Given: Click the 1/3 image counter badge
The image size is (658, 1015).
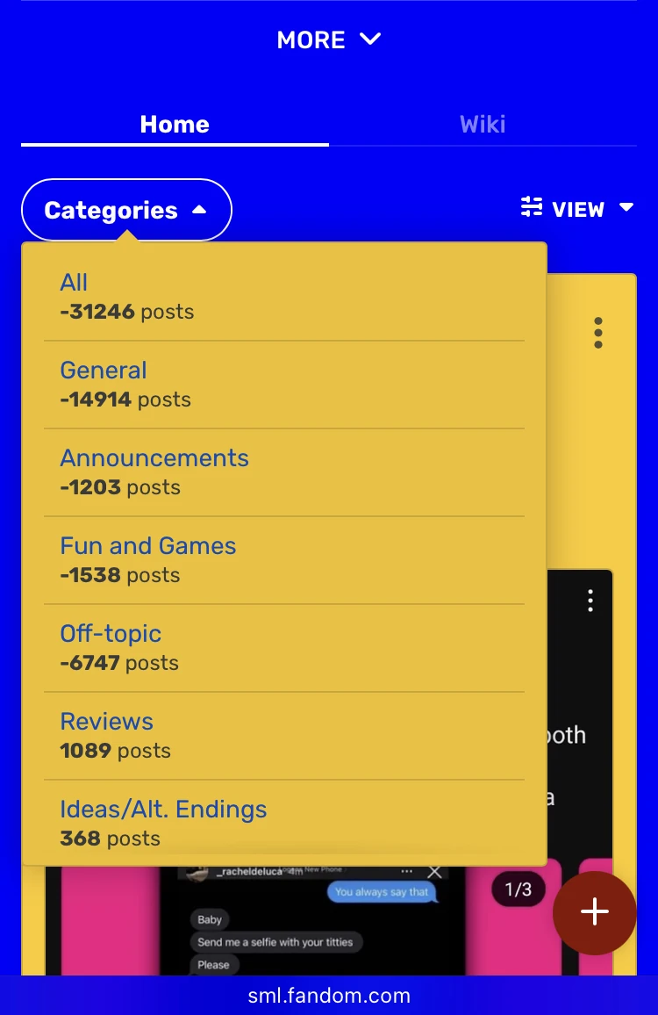Looking at the screenshot, I should coord(517,889).
